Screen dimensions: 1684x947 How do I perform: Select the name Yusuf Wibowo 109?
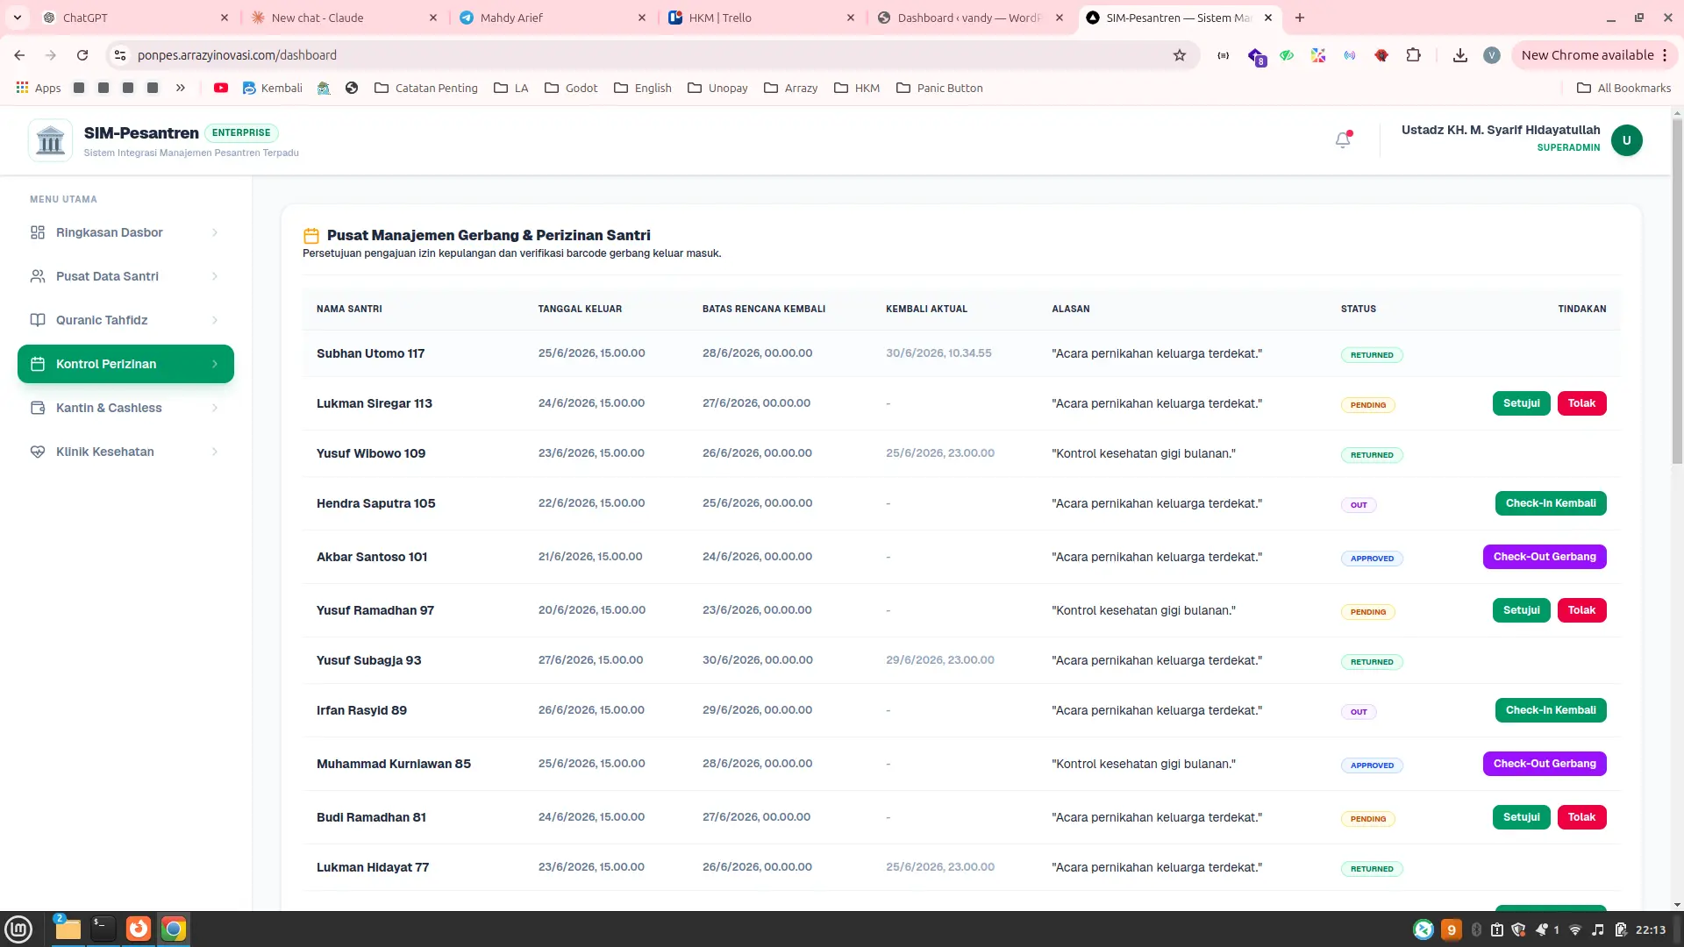click(371, 453)
